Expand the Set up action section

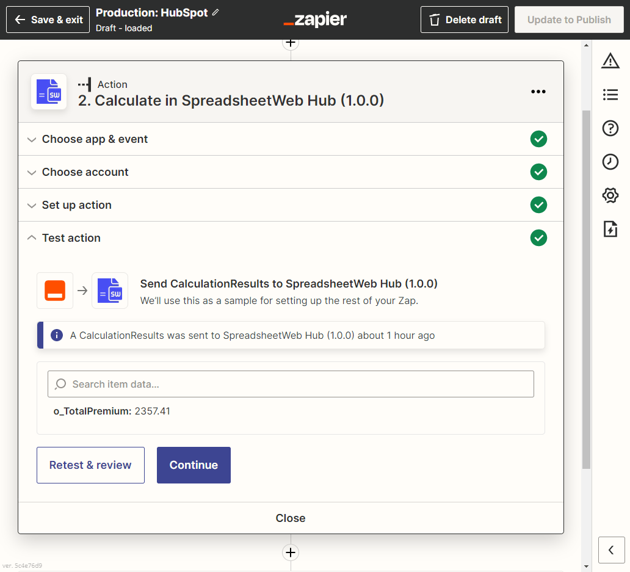pos(76,205)
